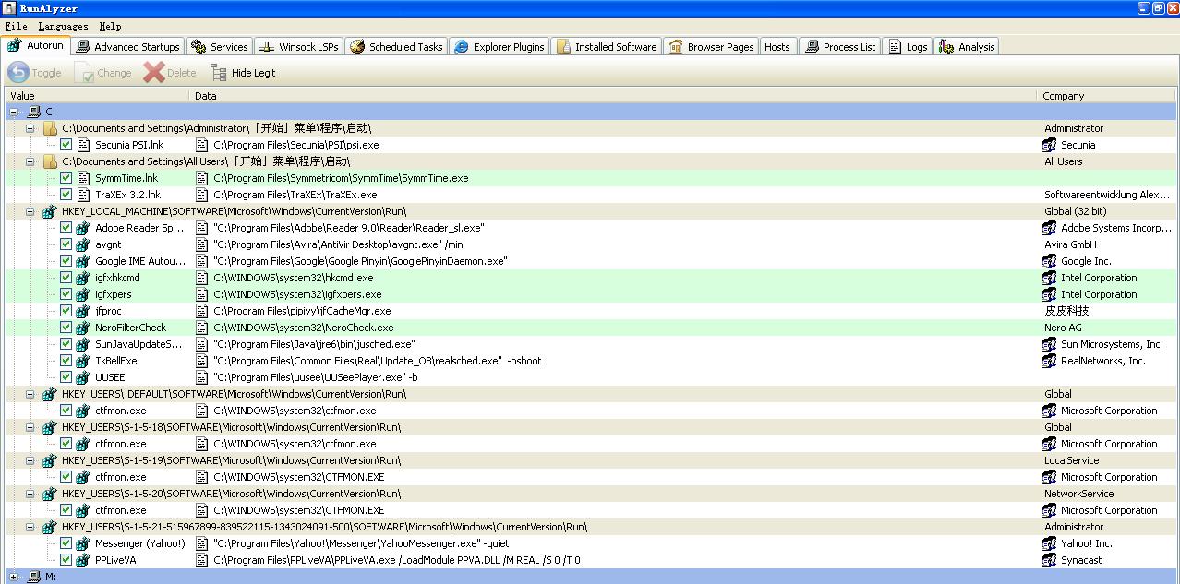Viewport: 1180px width, 584px height.
Task: Toggle the UUSEE autorun checkbox
Action: 66,377
